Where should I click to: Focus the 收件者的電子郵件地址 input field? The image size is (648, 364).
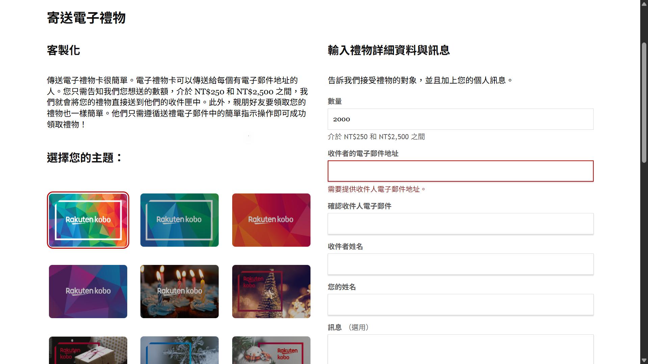pos(460,171)
